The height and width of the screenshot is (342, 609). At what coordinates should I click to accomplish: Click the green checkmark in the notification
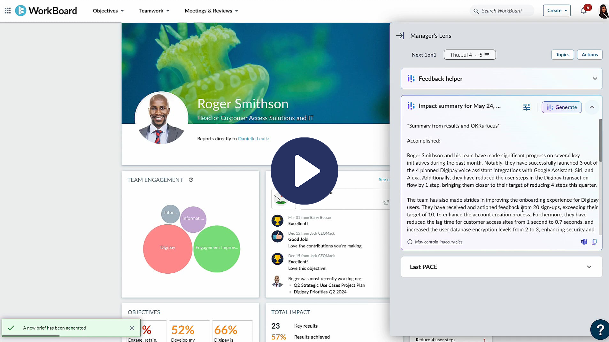[11, 328]
